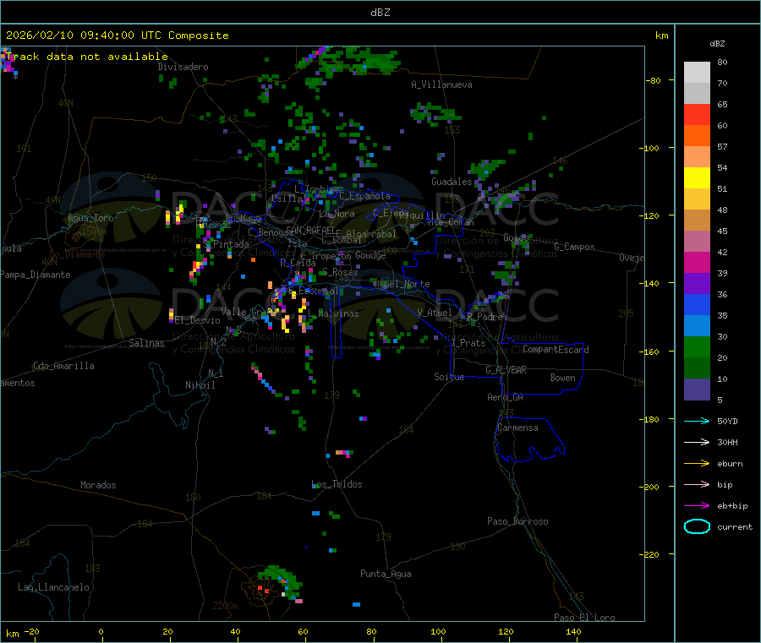Select the red 60-65 dBZ legend swatch
Image resolution: width=761 pixels, height=643 pixels.
tap(697, 114)
